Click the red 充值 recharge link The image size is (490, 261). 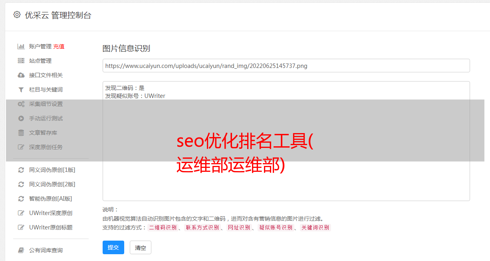59,46
